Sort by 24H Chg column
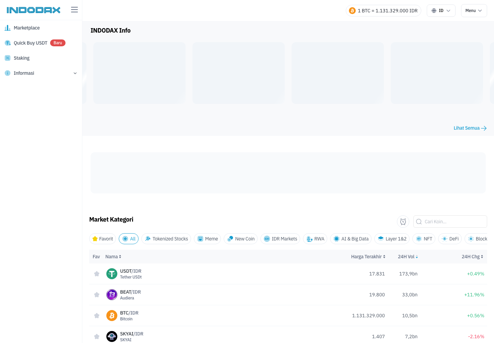 point(472,257)
